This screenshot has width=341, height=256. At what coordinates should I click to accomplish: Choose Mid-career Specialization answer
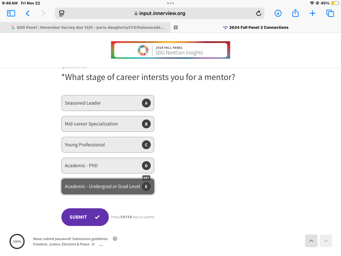[x=108, y=124]
